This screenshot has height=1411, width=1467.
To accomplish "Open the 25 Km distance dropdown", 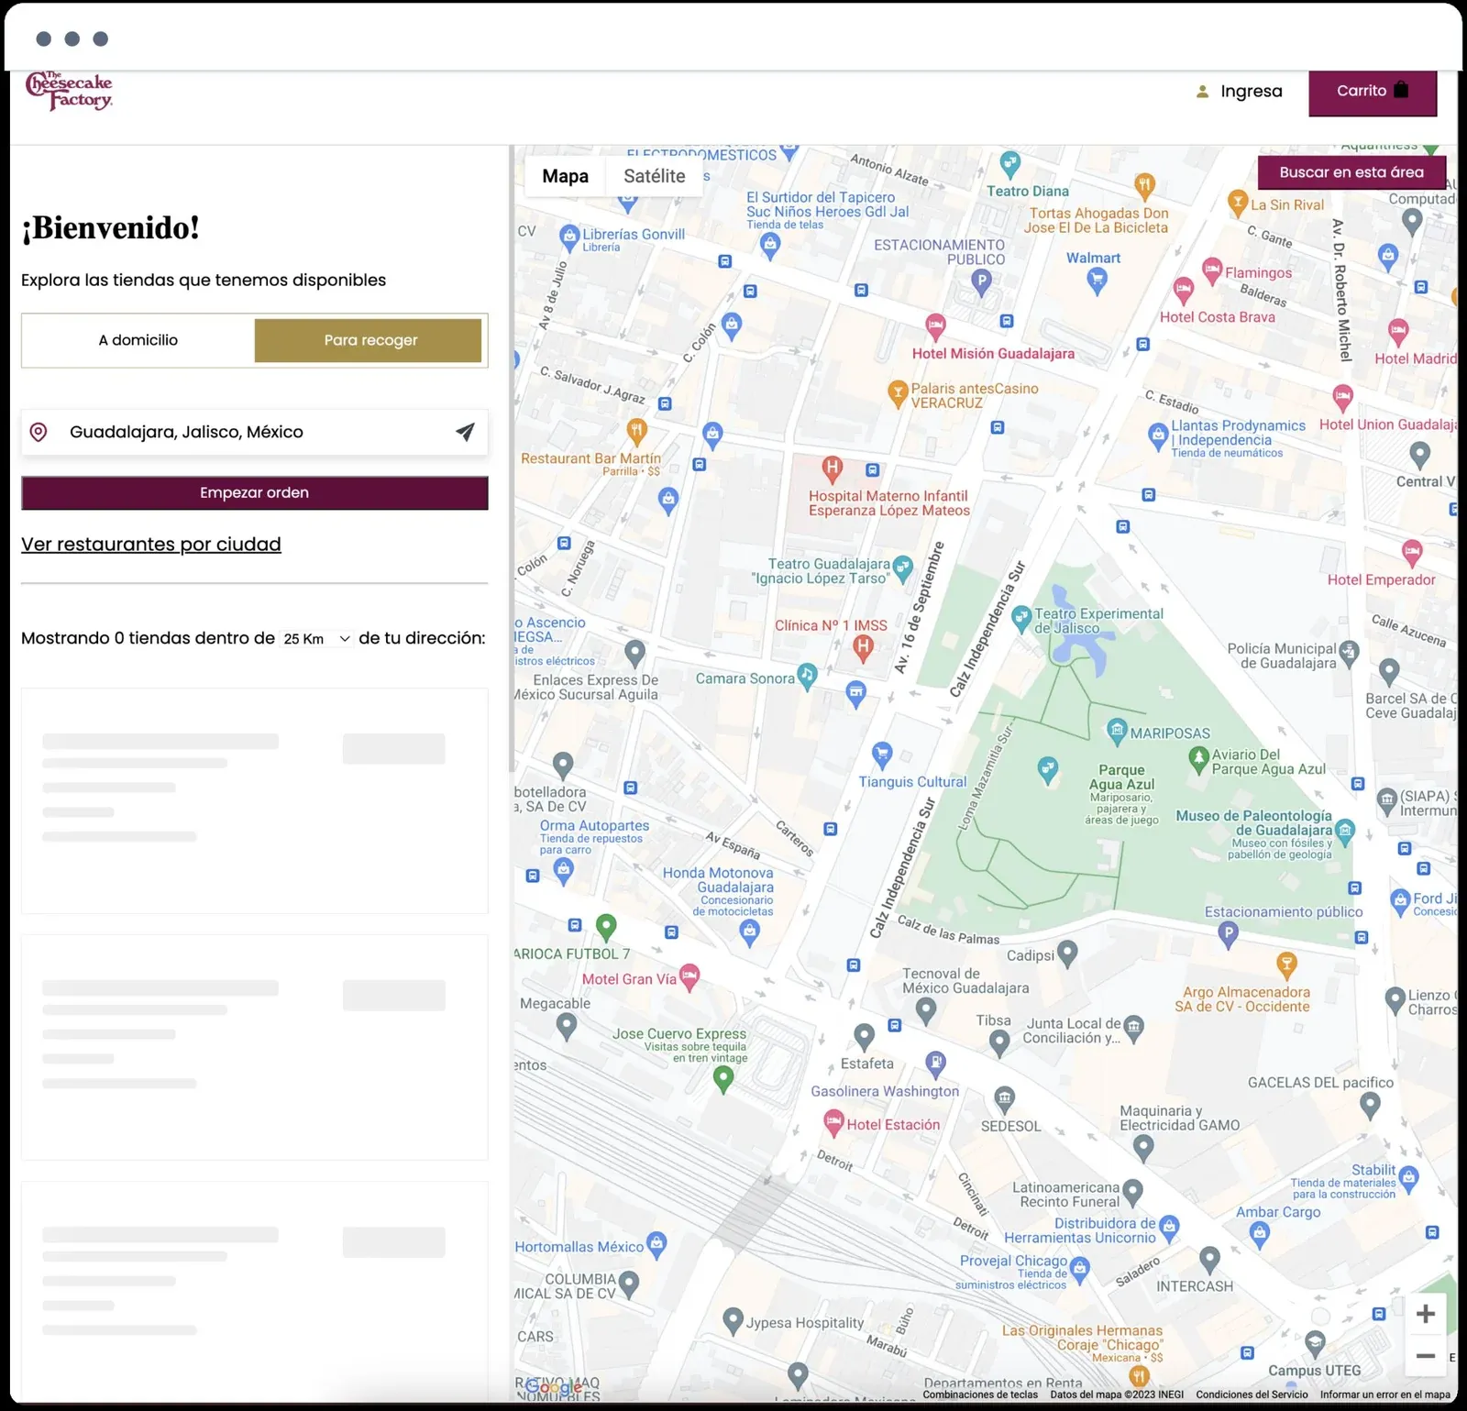I will [316, 639].
